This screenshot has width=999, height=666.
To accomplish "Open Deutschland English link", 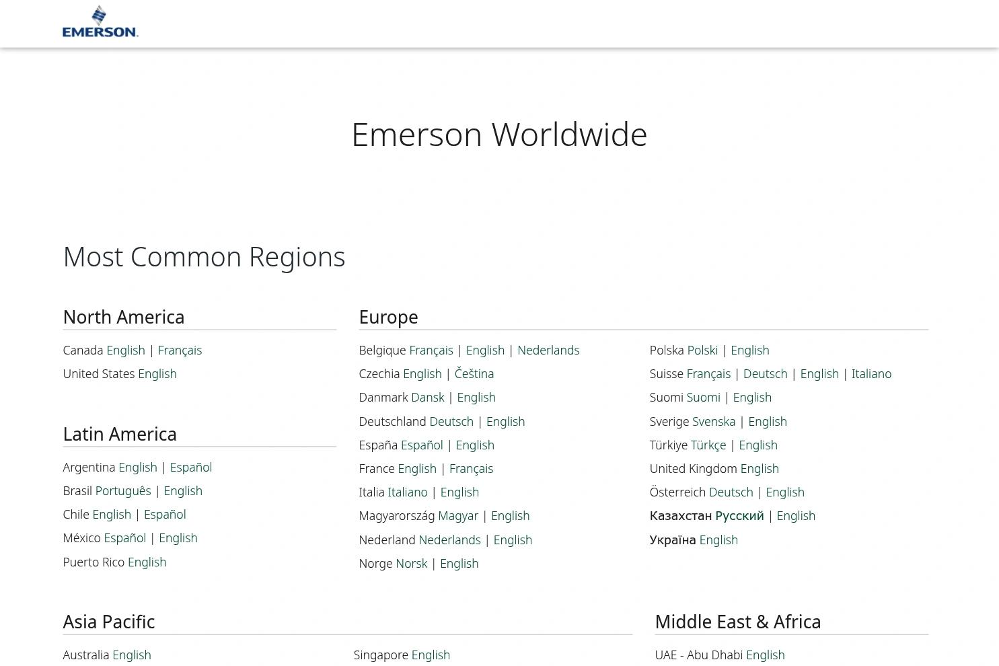I will click(506, 421).
